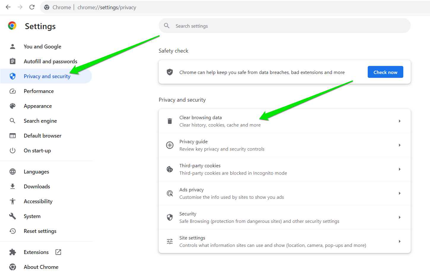Click the history icon for Reset settings
Viewport: 430px width, 276px height.
pos(12,231)
